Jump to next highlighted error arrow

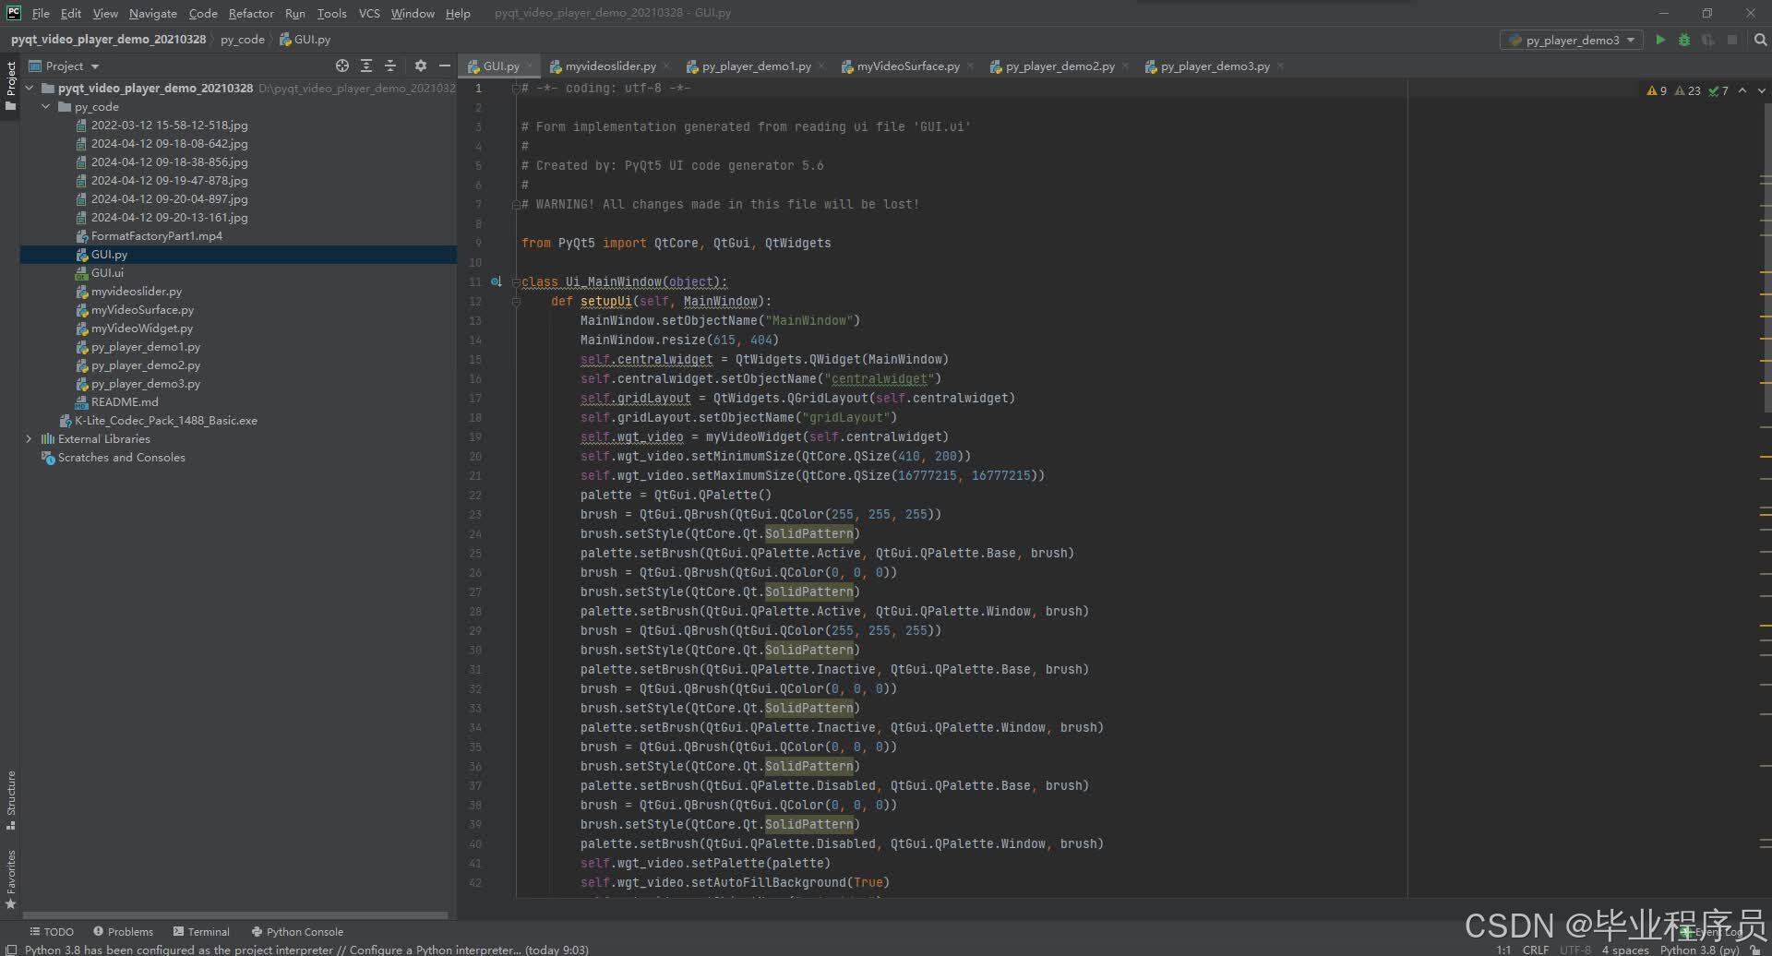pos(1761,90)
